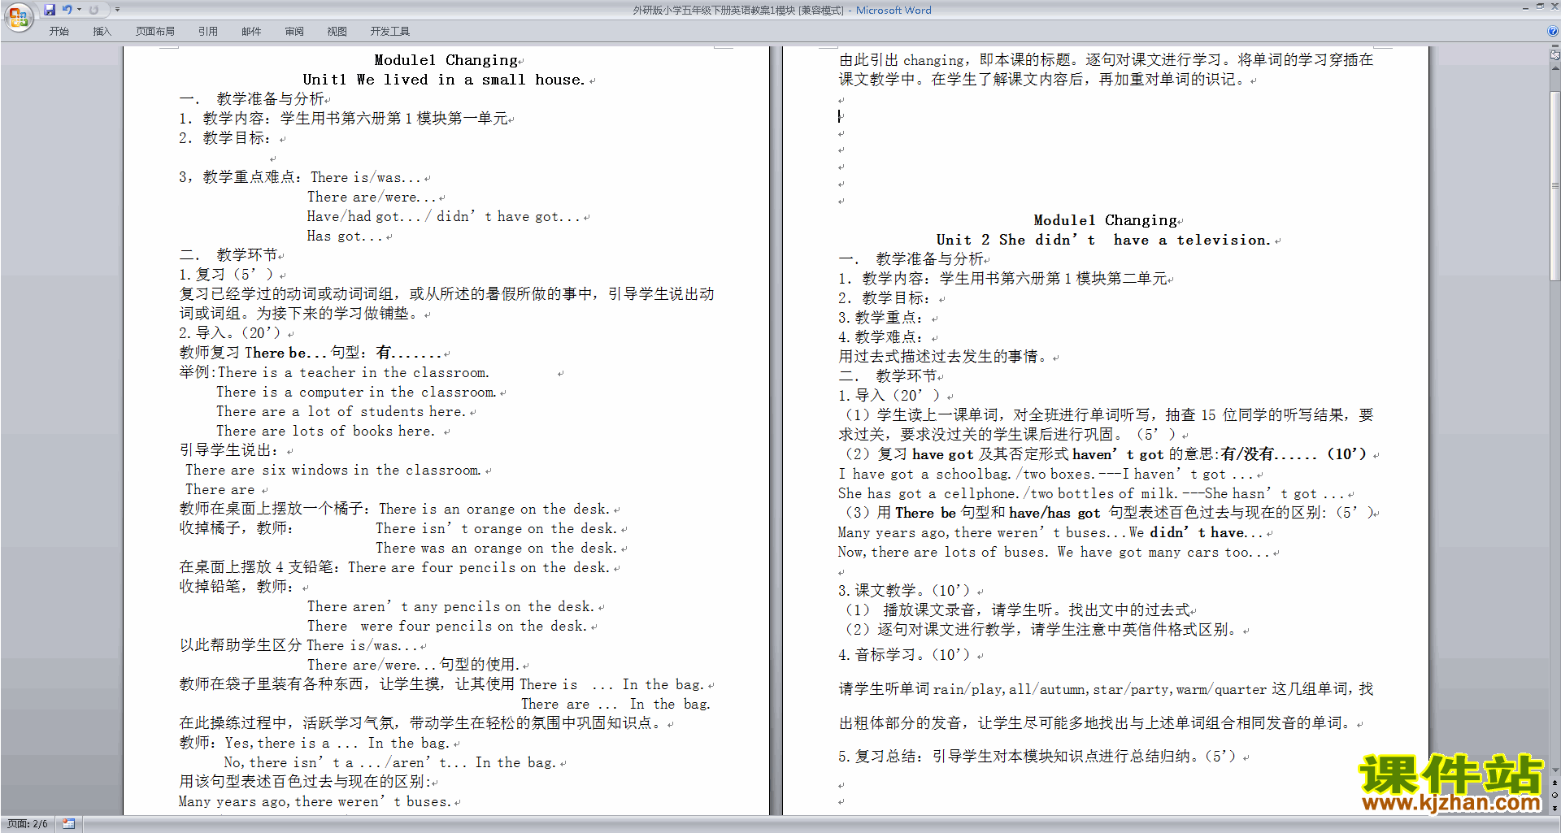Click the line 'Many years ago, there weren't buses.' on left page

point(315,801)
